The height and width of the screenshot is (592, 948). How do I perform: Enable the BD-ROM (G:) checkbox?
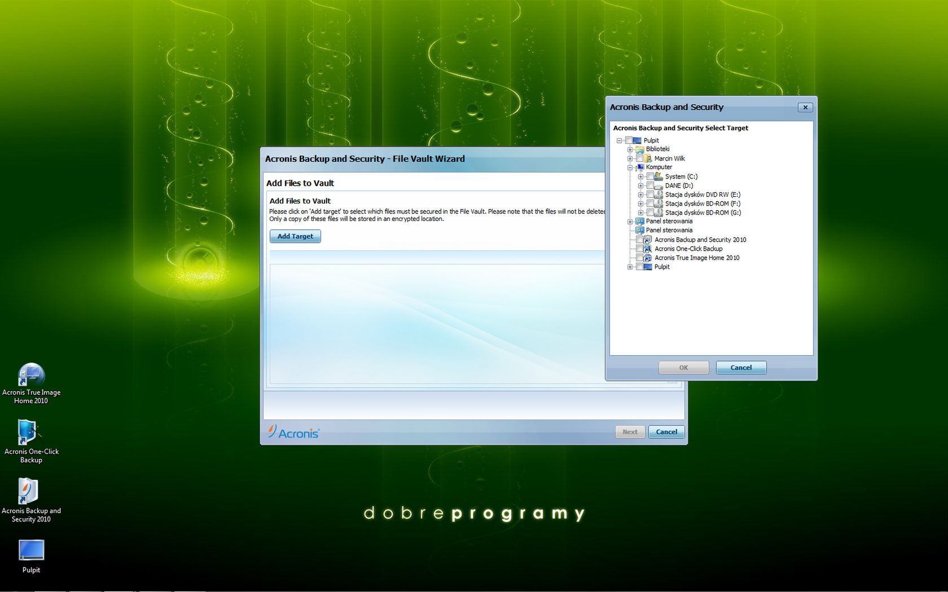651,213
